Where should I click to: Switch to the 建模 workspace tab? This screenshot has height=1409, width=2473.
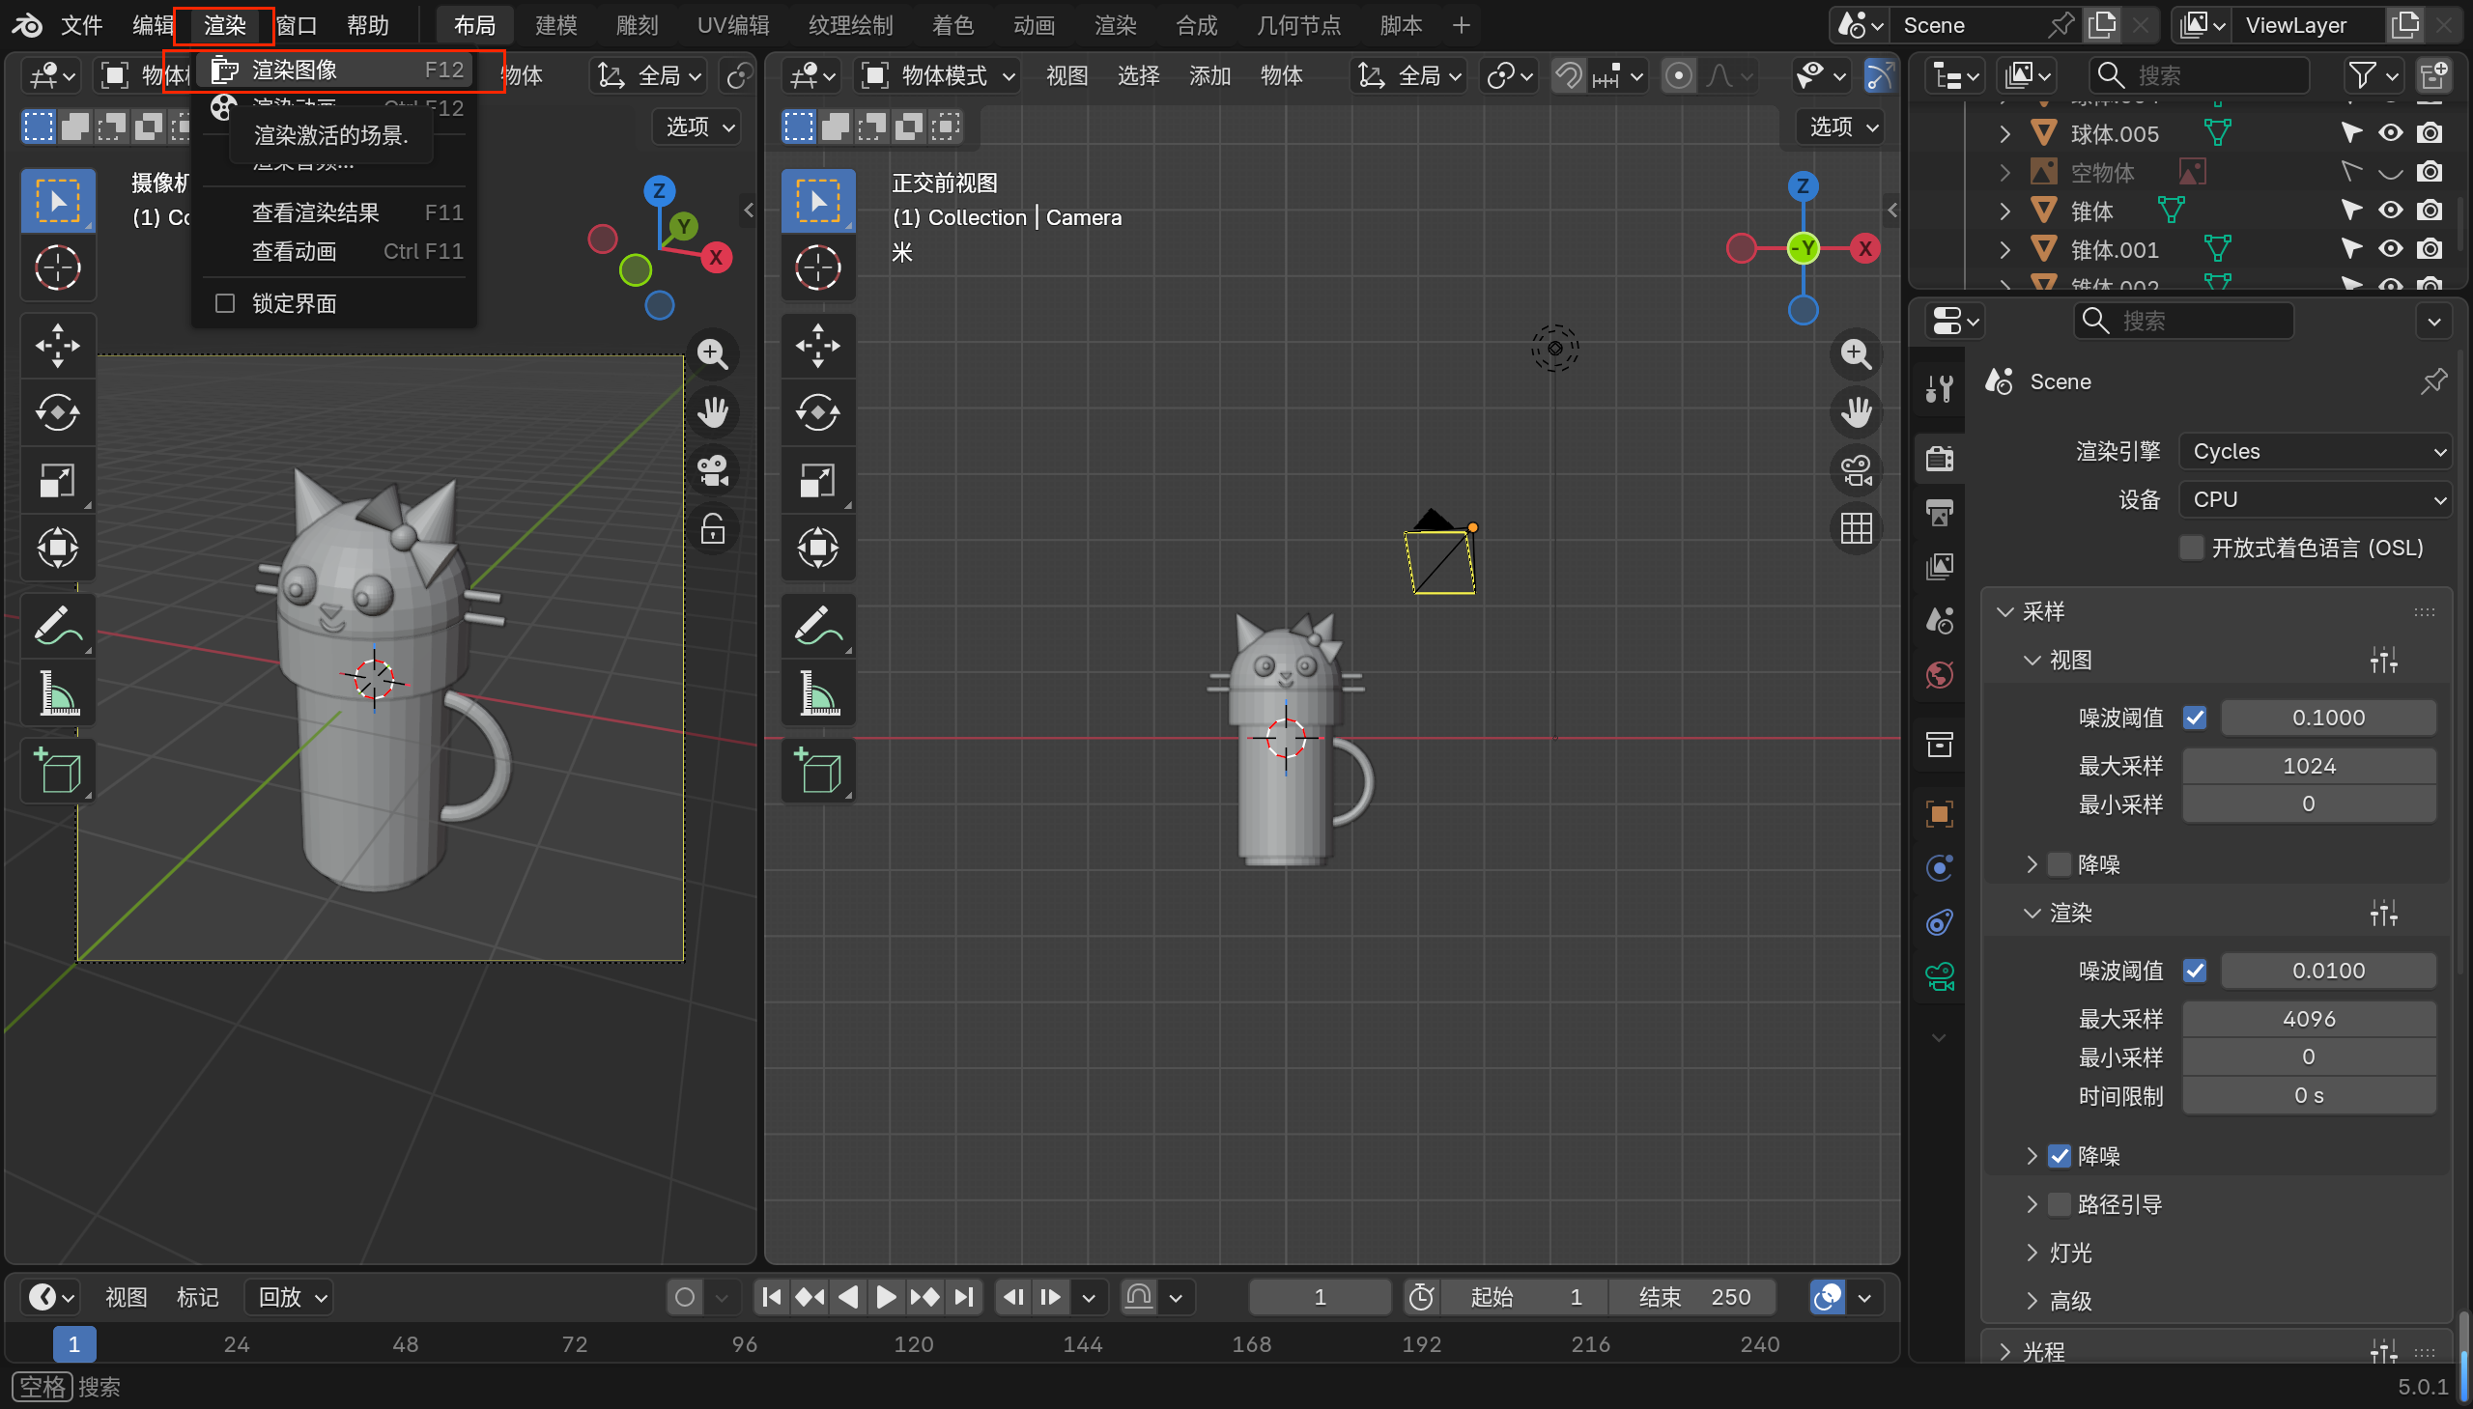(555, 25)
